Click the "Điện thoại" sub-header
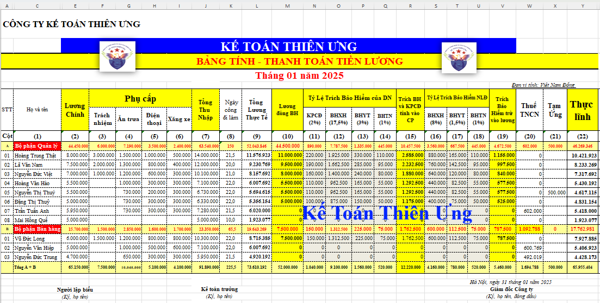This screenshot has height=303, width=600. (154, 119)
